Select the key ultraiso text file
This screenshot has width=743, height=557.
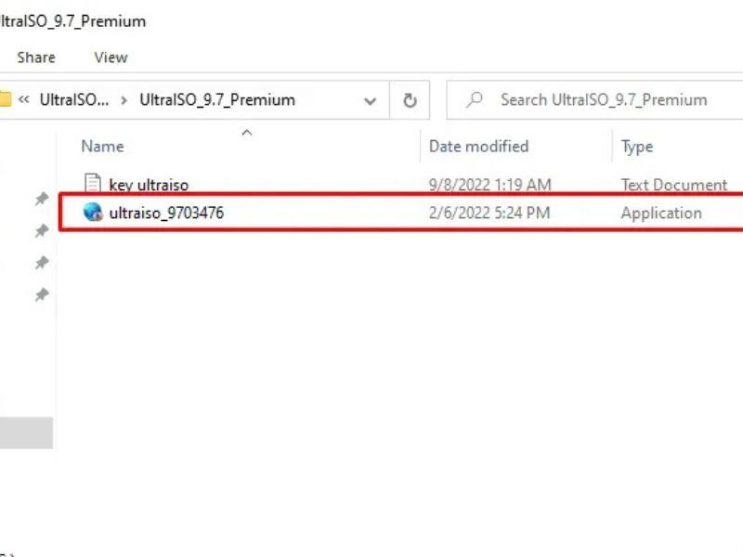click(149, 185)
